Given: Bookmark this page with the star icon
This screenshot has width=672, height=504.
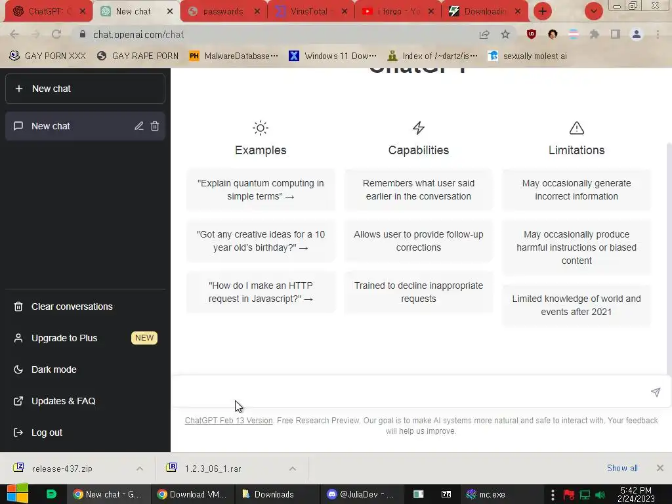Looking at the screenshot, I should [505, 34].
